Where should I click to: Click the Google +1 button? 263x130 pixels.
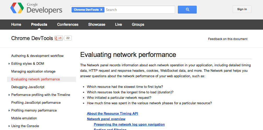(59, 38)
